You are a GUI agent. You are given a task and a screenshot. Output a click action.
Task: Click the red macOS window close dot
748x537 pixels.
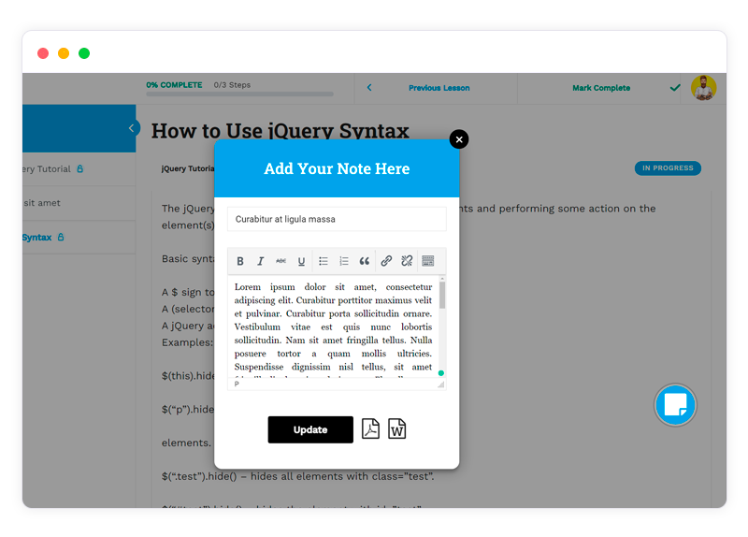[x=43, y=53]
